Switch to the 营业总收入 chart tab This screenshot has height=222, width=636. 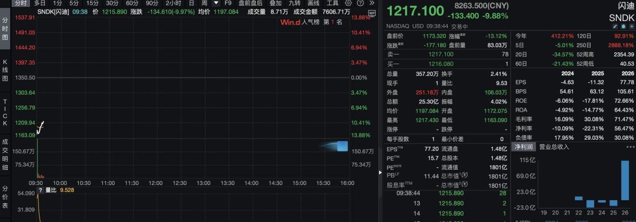(x=554, y=147)
